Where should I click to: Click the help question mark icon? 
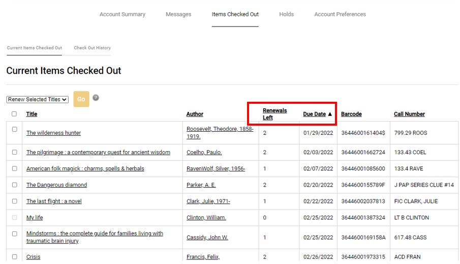click(x=96, y=98)
